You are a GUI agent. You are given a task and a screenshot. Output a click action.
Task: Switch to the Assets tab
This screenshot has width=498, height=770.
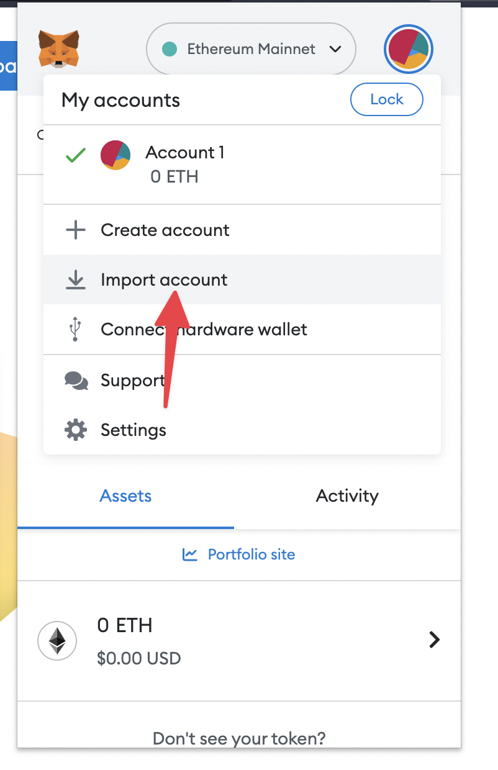(x=125, y=496)
